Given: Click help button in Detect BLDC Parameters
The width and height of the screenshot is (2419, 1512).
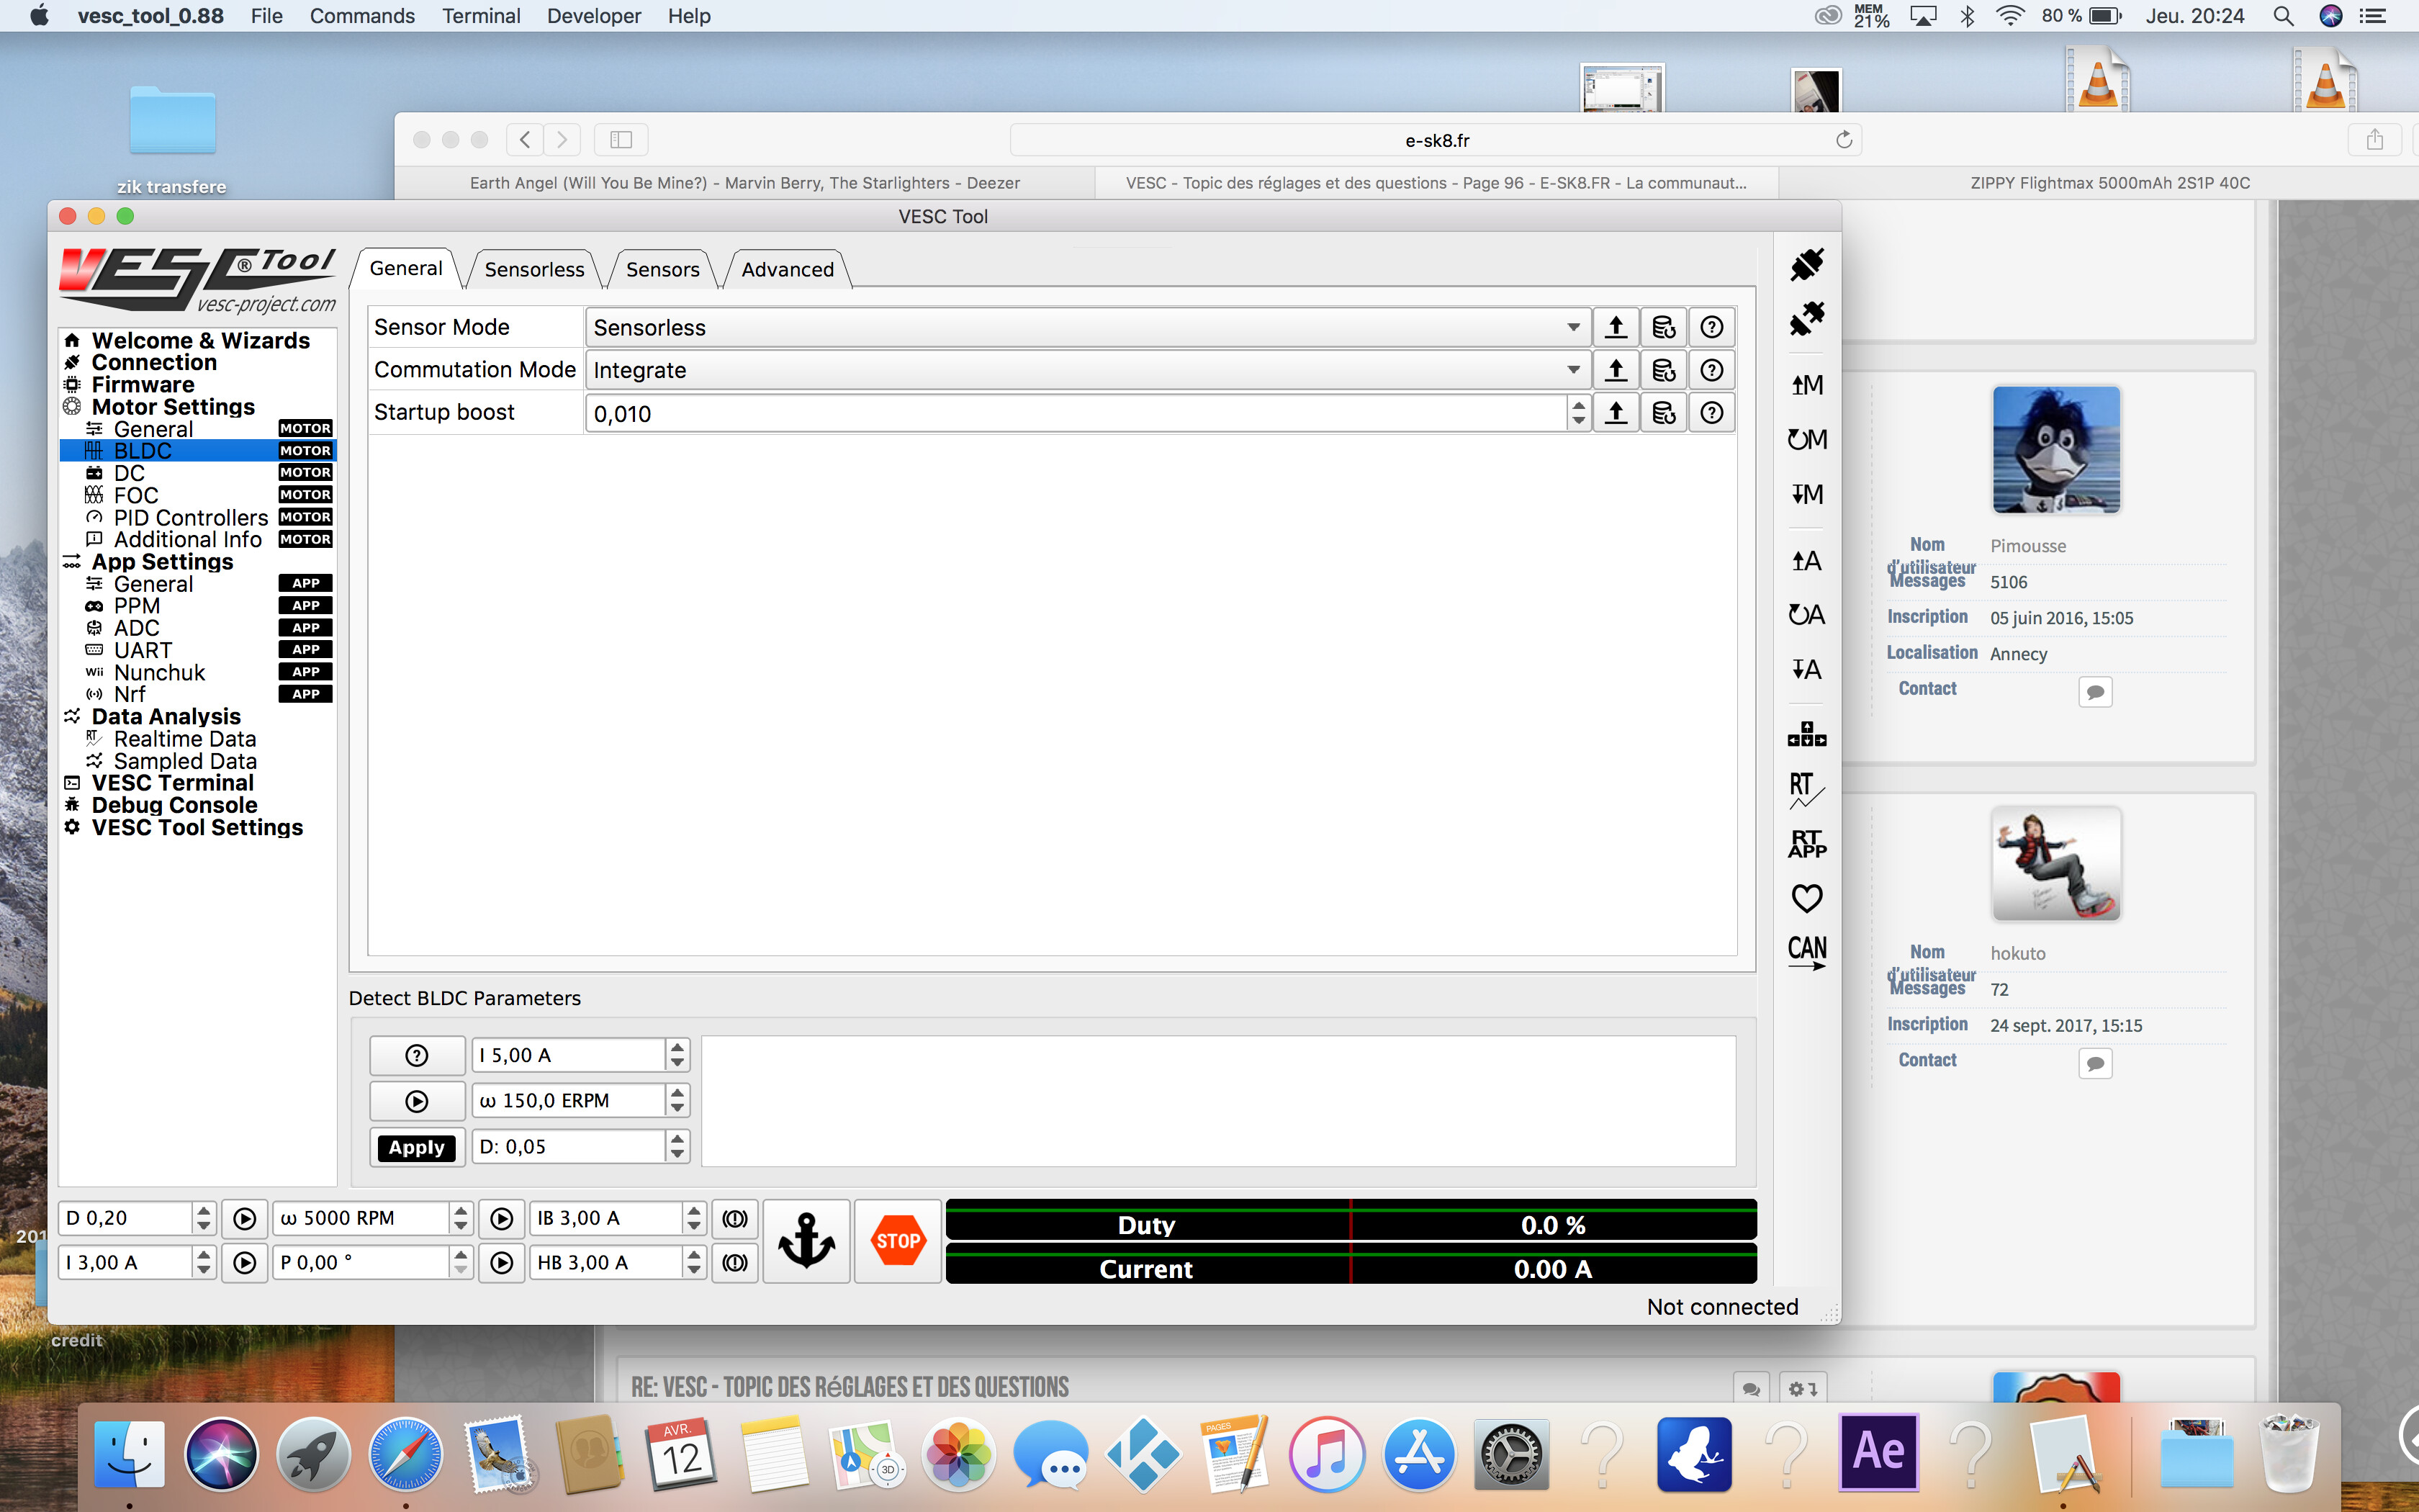Looking at the screenshot, I should 417,1055.
